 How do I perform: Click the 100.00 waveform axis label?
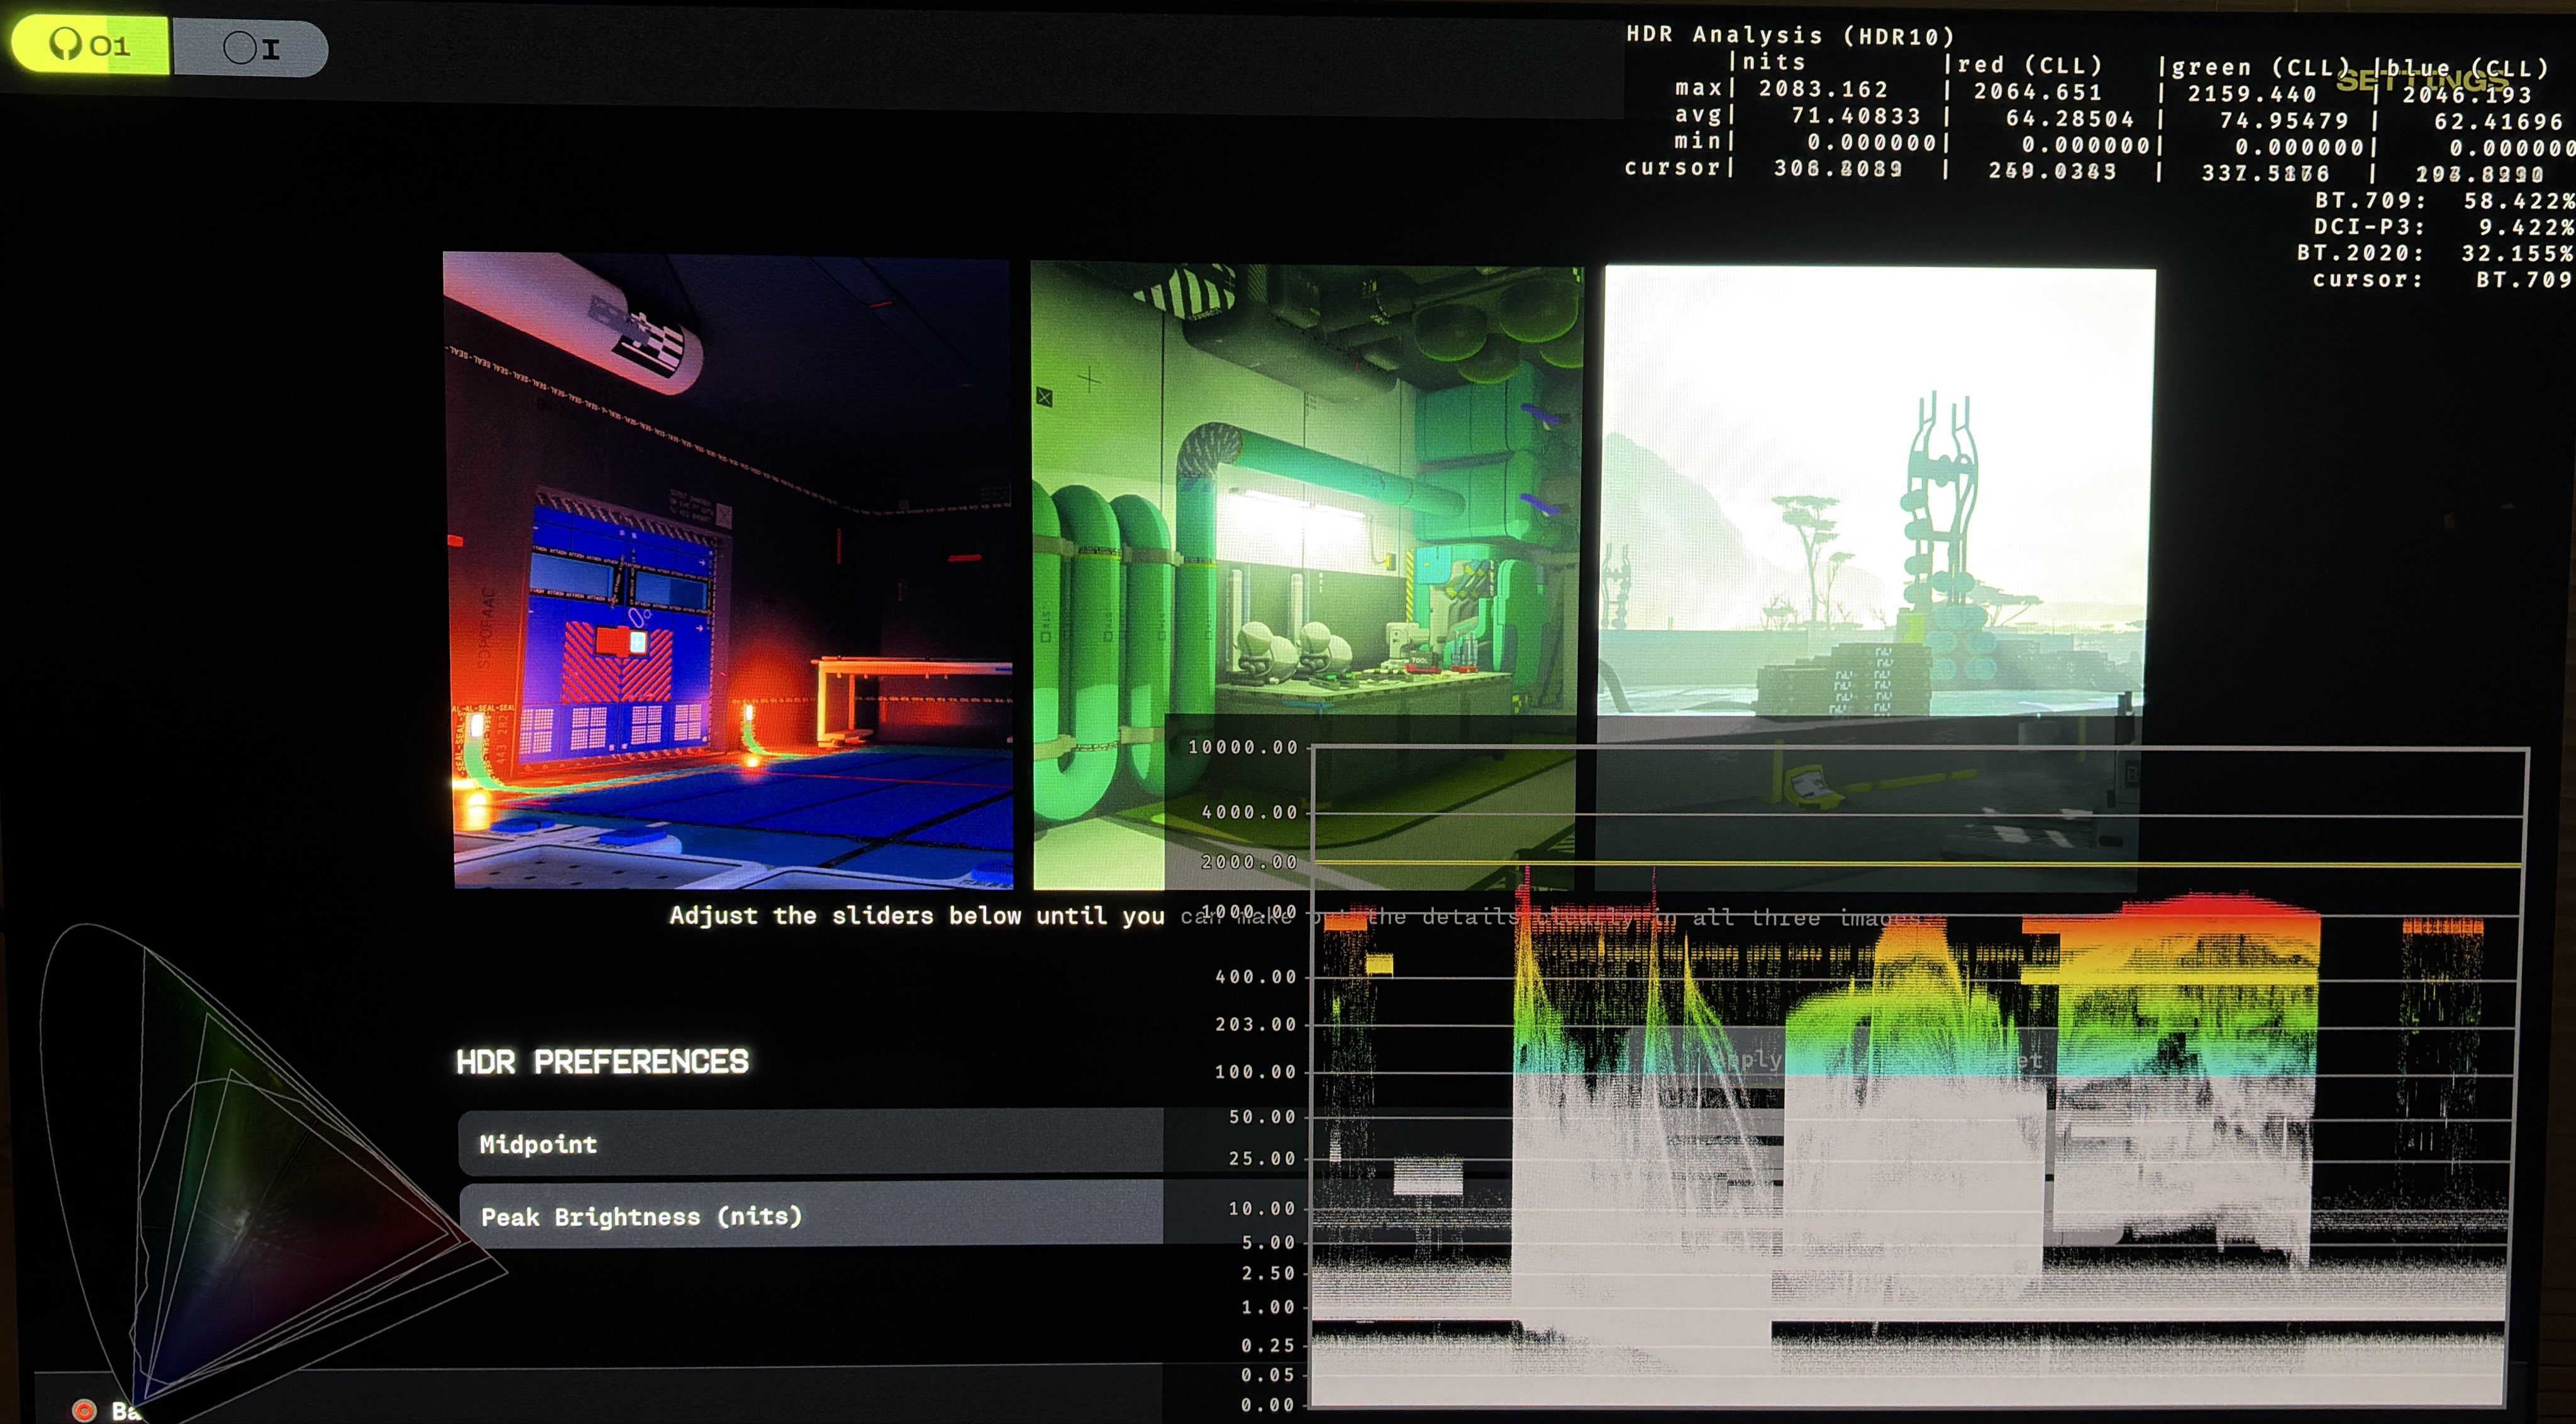tap(1256, 1072)
